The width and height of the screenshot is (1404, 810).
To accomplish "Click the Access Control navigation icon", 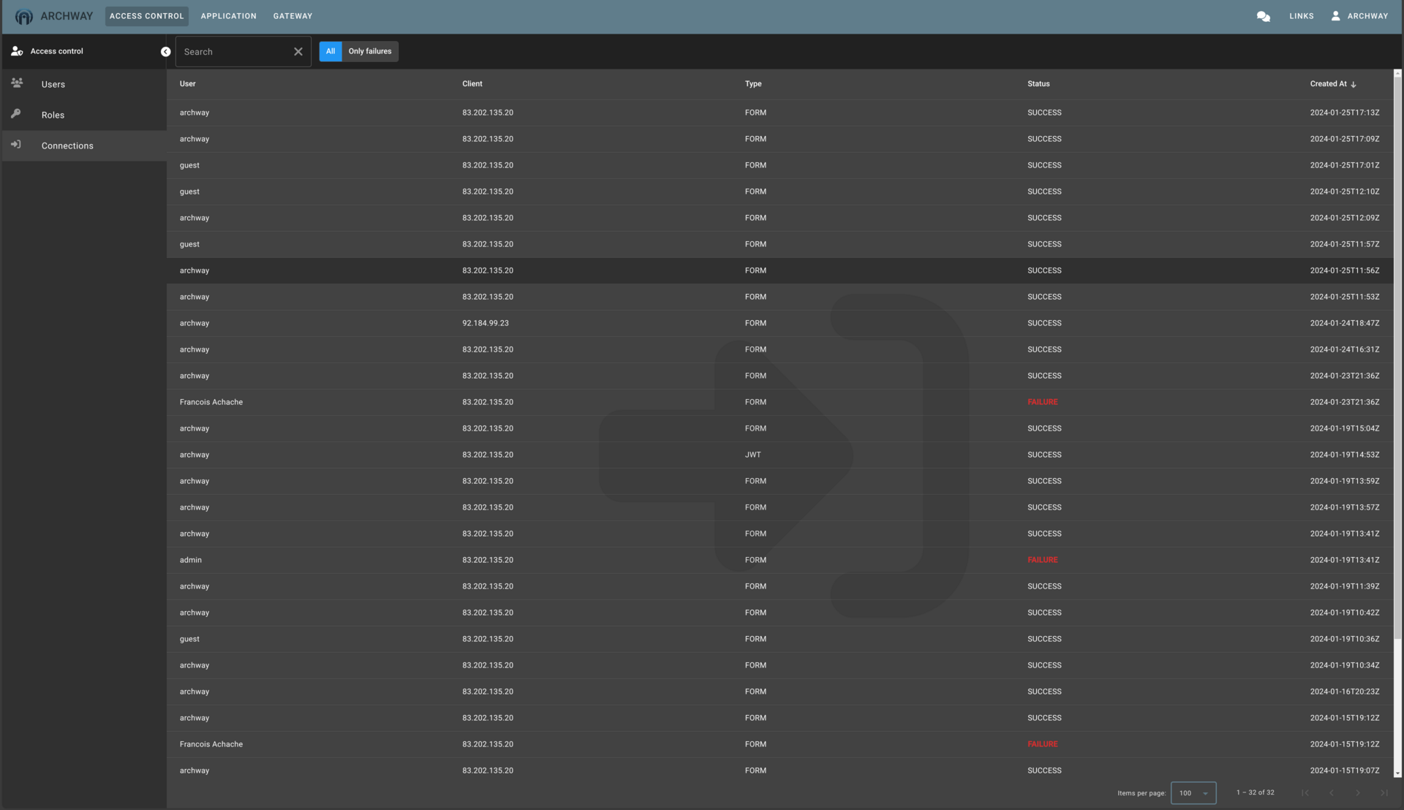I will coord(16,51).
